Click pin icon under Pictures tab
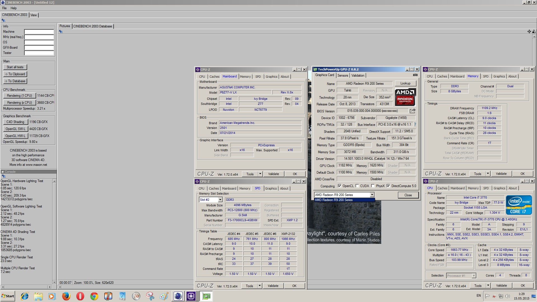This screenshot has height=302, width=537. click(x=61, y=32)
